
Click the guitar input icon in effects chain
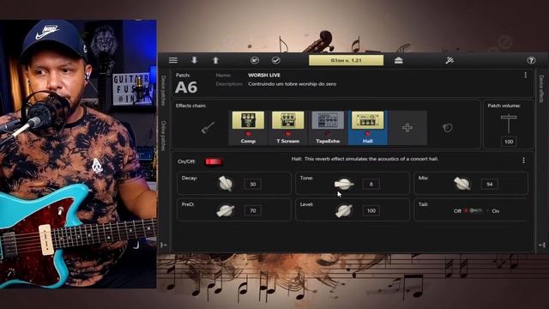coord(208,128)
